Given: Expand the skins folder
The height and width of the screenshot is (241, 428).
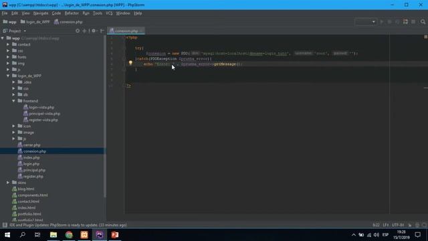Looking at the screenshot, I should 8,183.
